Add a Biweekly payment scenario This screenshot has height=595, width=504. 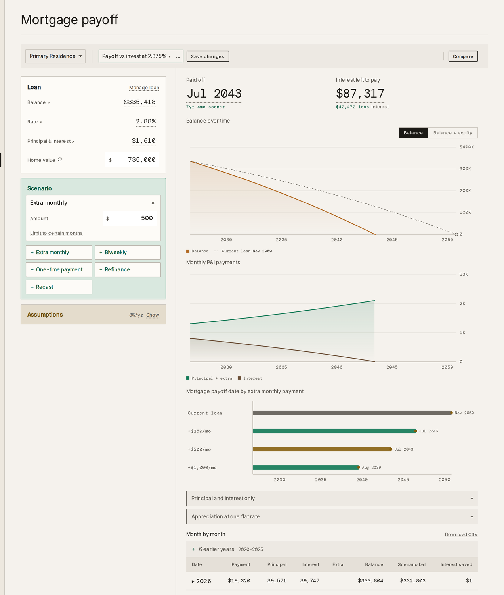coord(128,253)
